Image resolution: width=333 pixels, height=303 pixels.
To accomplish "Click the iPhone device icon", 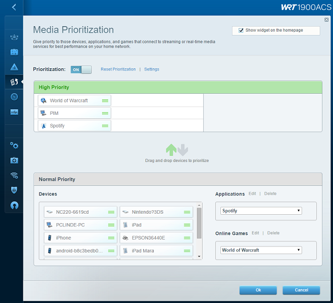I will (x=49, y=238).
